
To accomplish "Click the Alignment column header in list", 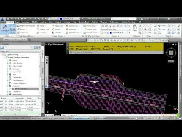I will [x=19, y=98].
